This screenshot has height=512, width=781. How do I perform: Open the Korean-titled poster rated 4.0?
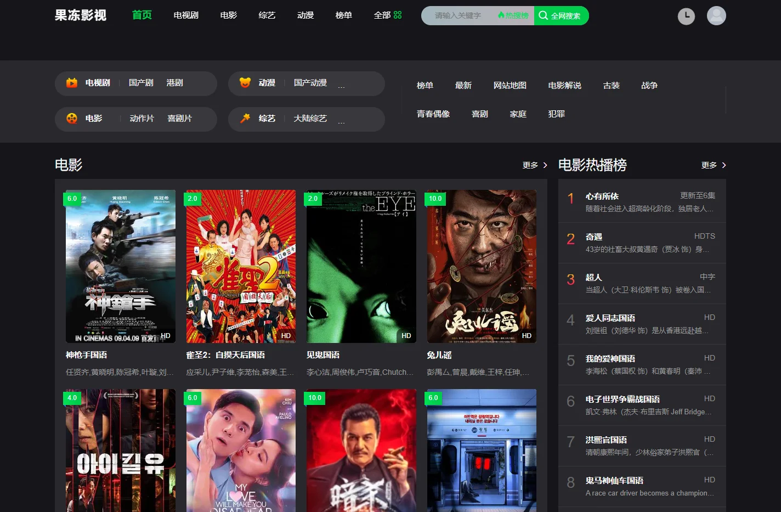tap(121, 451)
